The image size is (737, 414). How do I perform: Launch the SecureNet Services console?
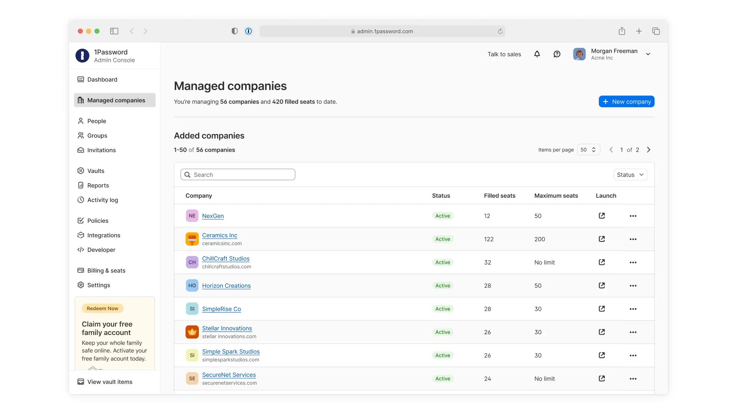[x=601, y=378]
